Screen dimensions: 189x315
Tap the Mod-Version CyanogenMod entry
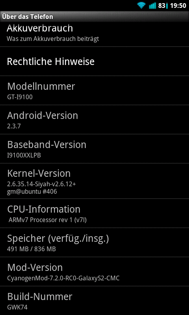(x=94, y=272)
